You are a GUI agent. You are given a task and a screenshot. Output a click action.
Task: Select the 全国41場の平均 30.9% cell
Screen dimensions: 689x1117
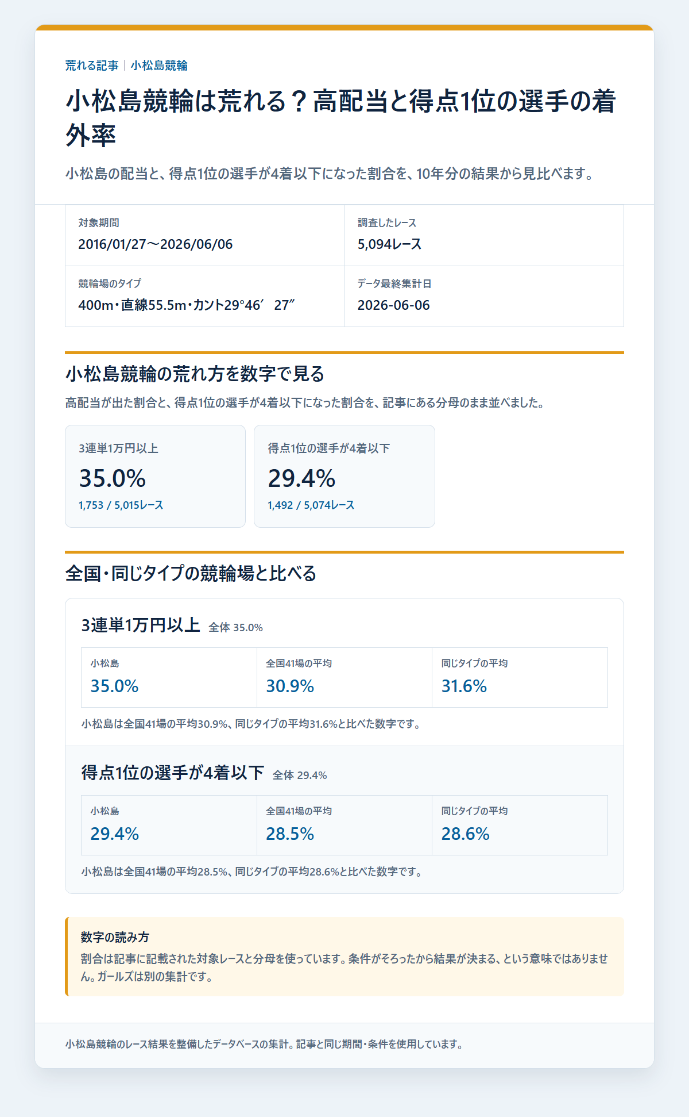pyautogui.click(x=344, y=677)
